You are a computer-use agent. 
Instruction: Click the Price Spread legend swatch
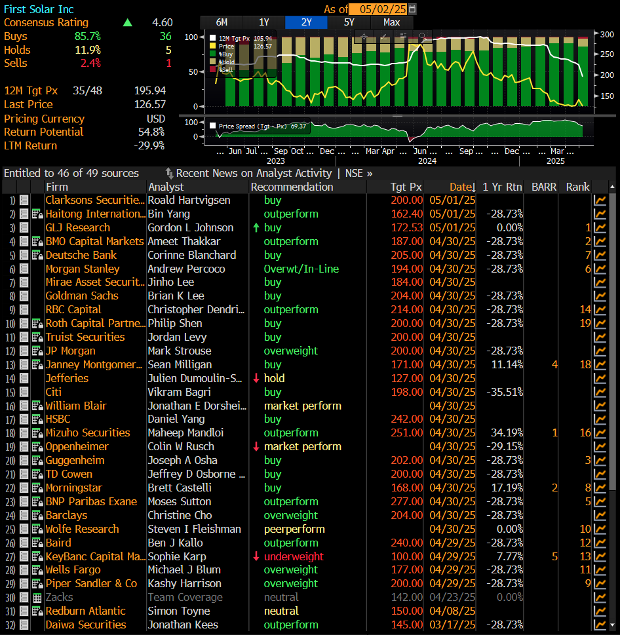pos(212,126)
